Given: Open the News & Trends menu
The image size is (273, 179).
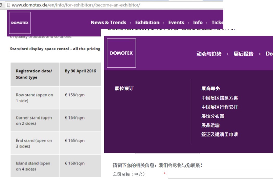Looking at the screenshot, I should point(109,22).
